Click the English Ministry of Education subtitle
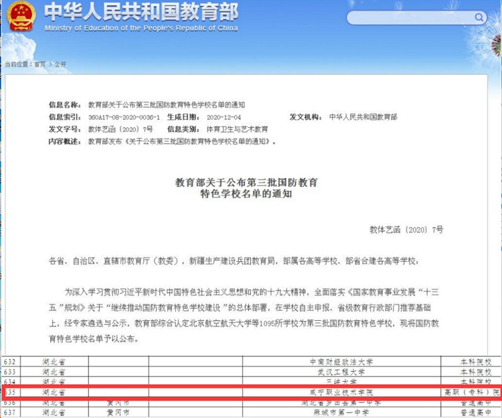Screen dimensions: 502x418 141,28
